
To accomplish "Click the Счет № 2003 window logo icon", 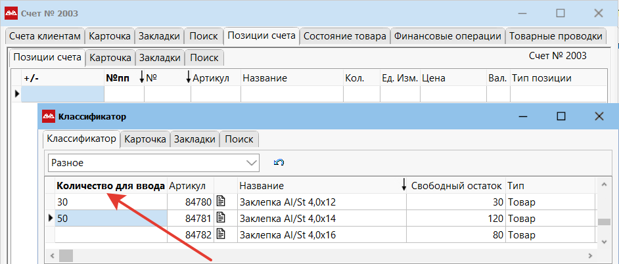I will (11, 13).
